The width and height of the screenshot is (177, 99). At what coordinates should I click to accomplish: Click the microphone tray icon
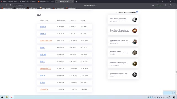[157, 97]
